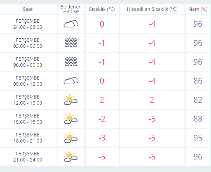Select the Perşembe 21.00-24.00 time cell
The width and height of the screenshot is (211, 172).
[x=28, y=157]
